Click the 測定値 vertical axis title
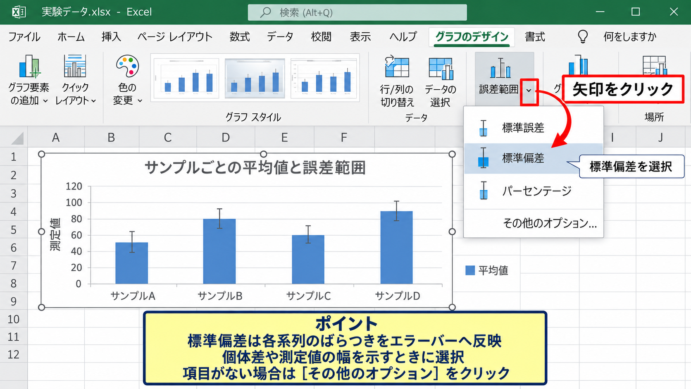 [55, 235]
